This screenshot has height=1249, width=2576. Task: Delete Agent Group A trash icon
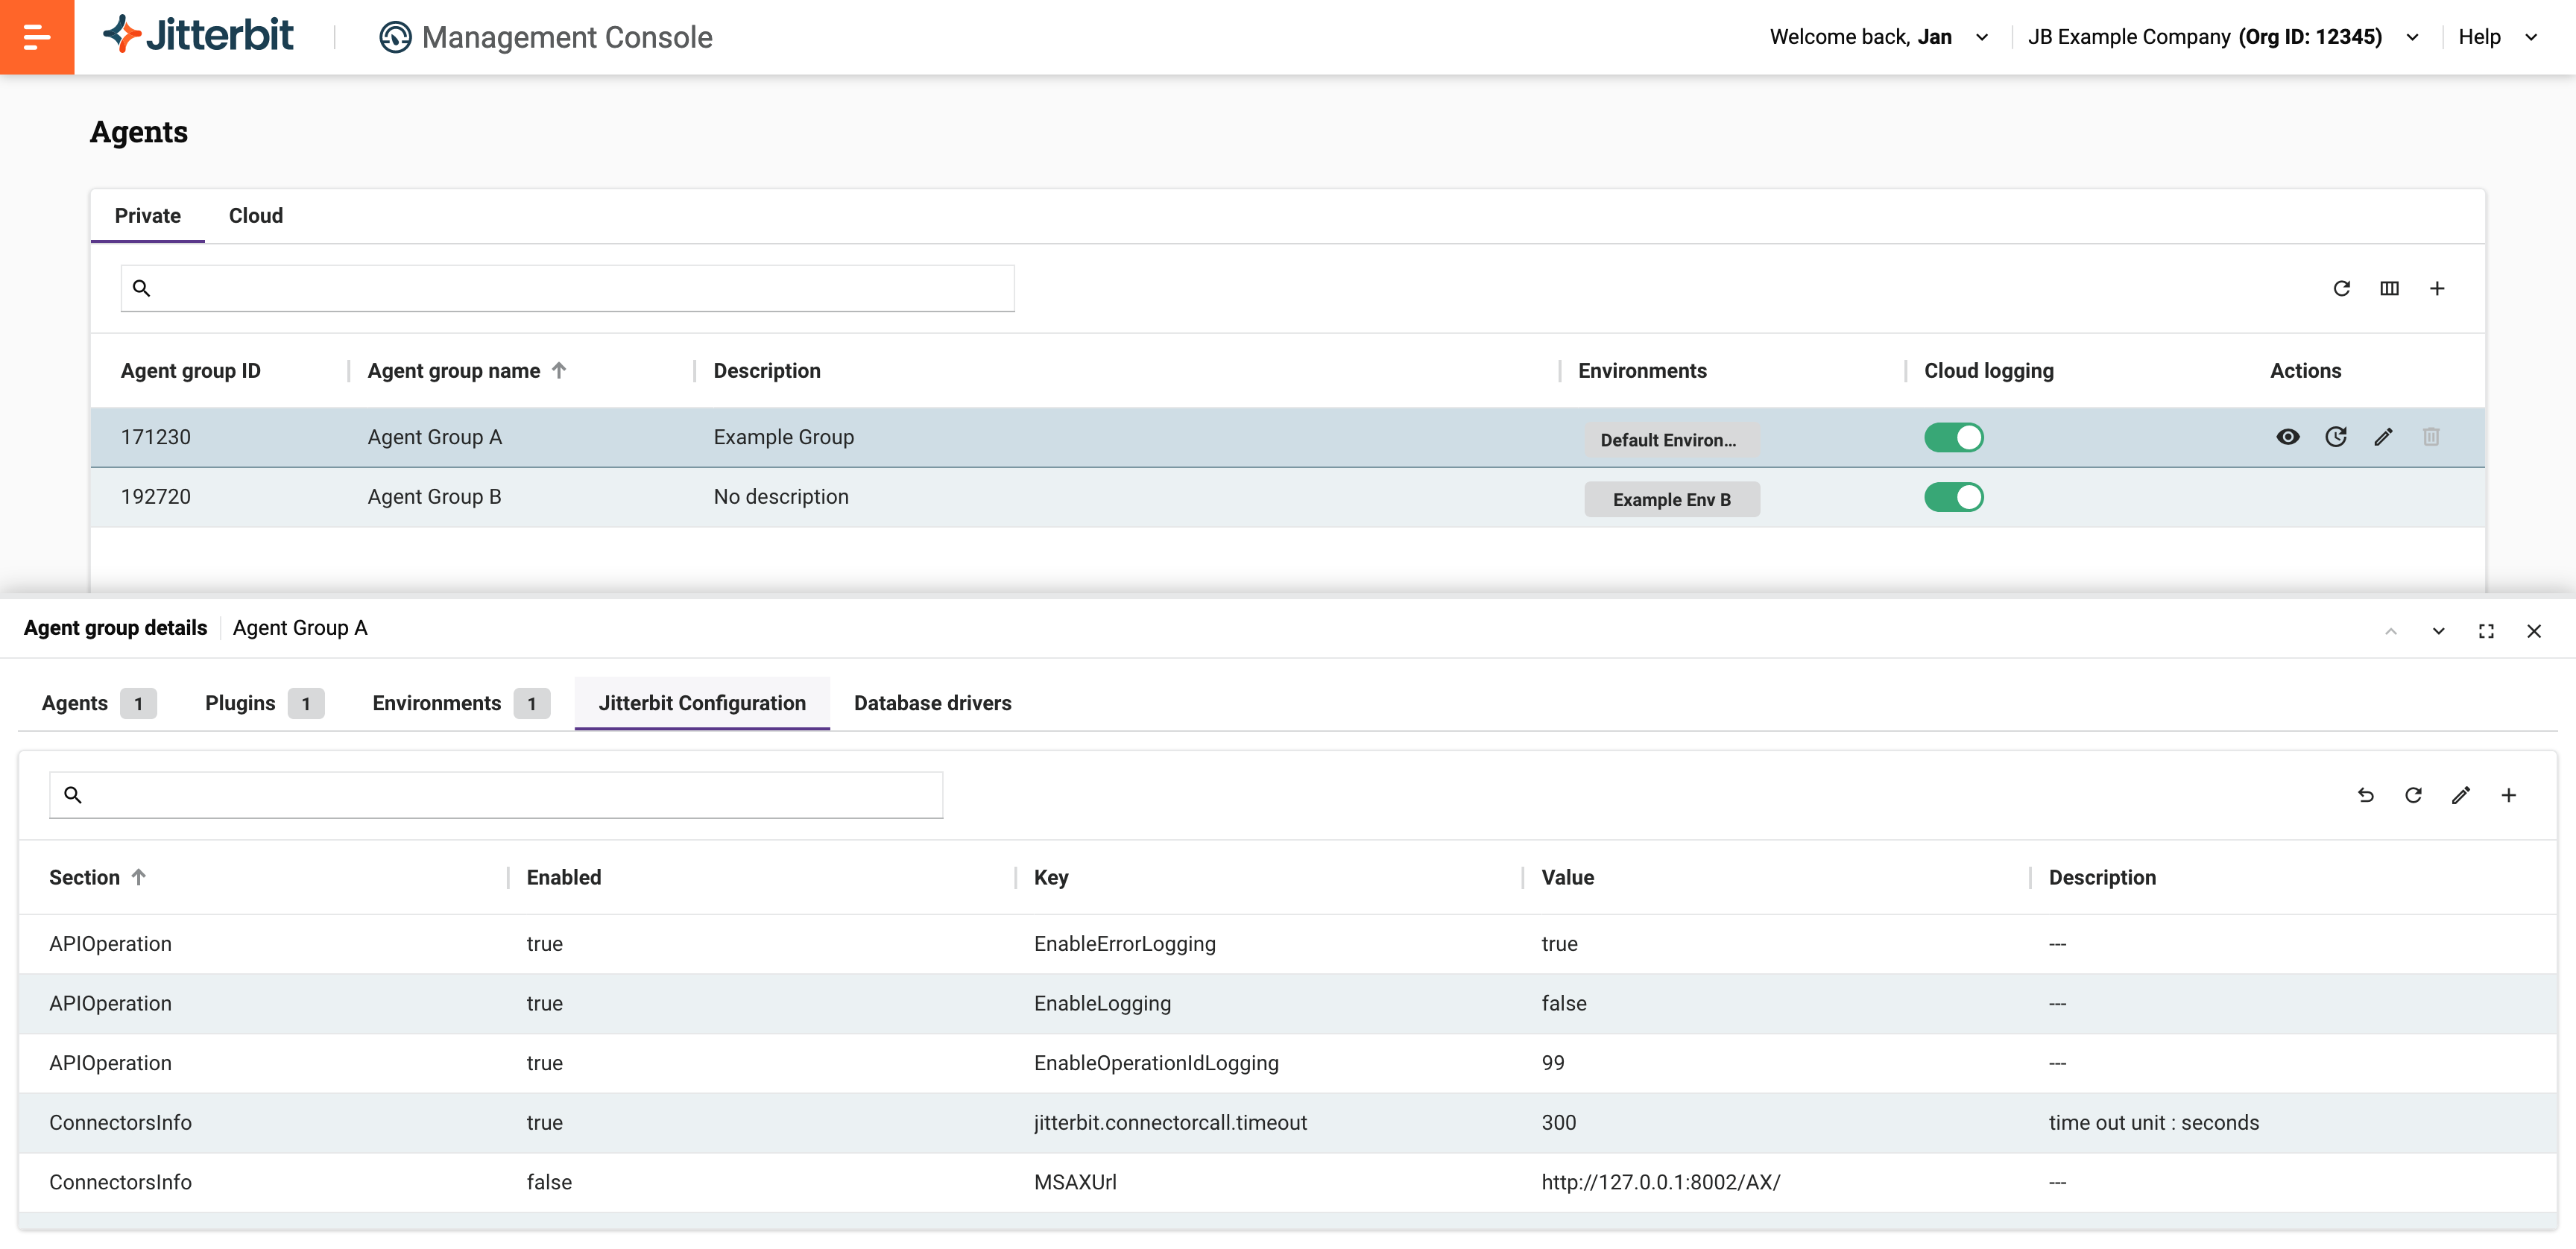[x=2431, y=437]
